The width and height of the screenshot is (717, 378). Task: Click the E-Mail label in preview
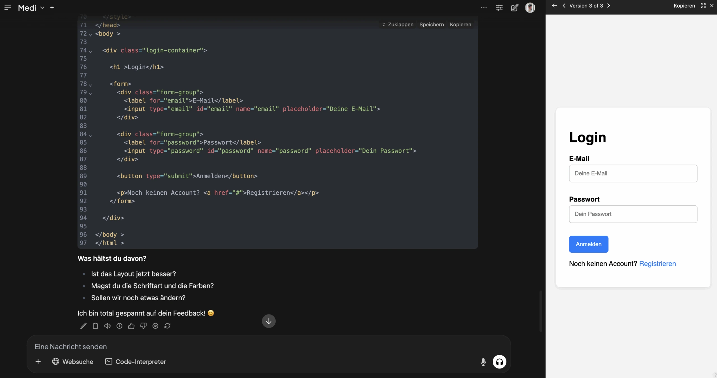[x=579, y=159]
